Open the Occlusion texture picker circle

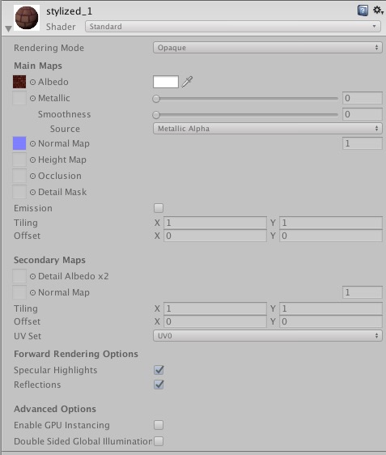click(32, 176)
